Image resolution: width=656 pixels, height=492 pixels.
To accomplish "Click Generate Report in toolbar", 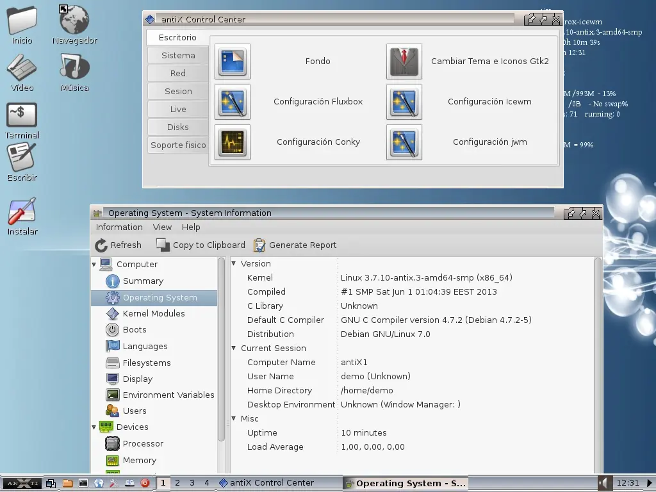I will tap(295, 245).
